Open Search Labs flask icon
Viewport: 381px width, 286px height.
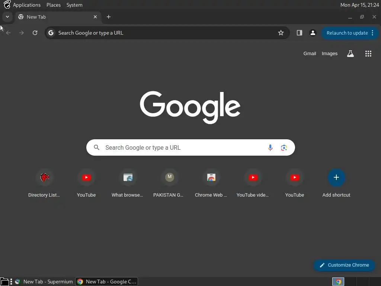[350, 54]
